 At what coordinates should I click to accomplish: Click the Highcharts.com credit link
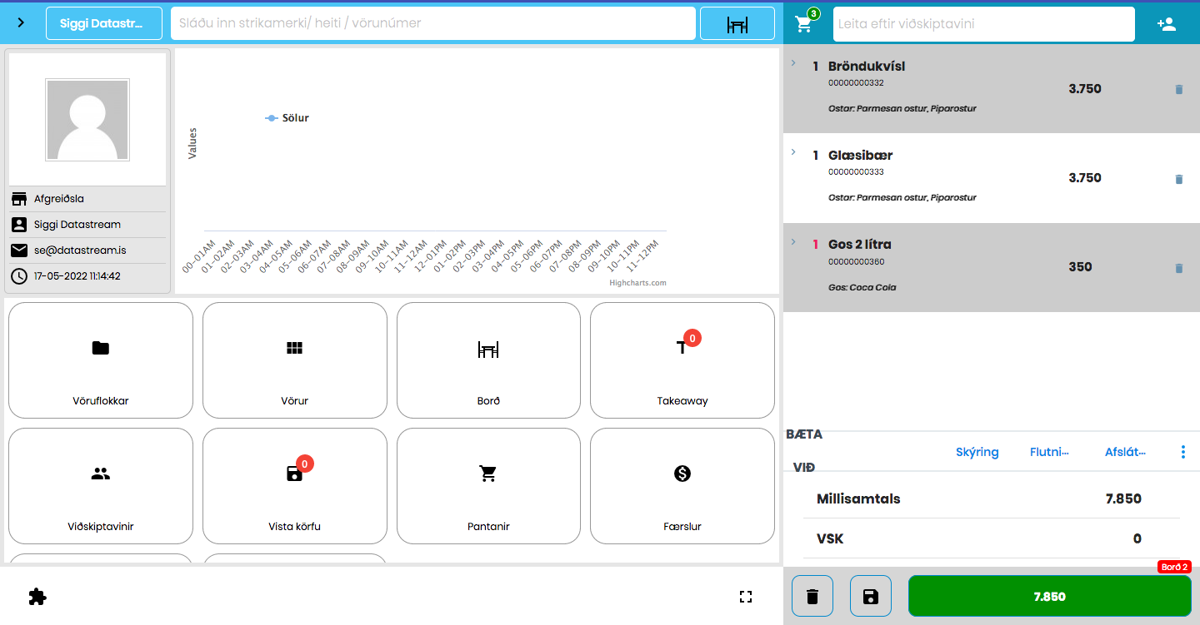coord(637,283)
